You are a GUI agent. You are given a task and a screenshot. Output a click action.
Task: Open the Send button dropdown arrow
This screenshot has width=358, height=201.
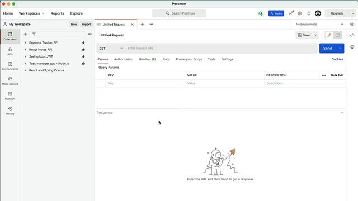tap(340, 49)
